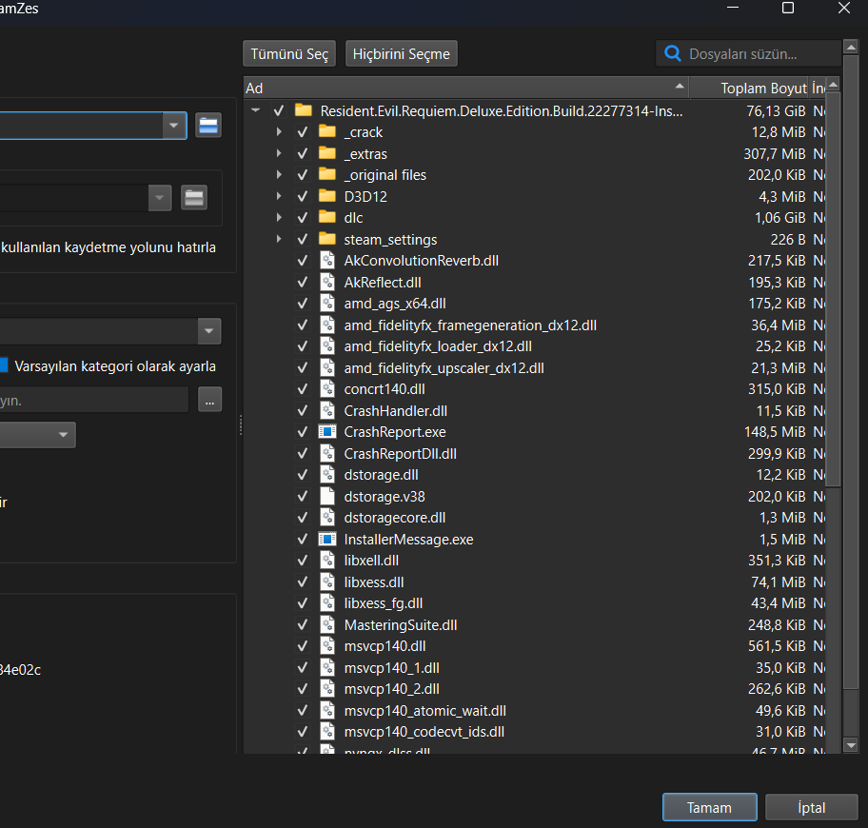Click the _crack folder icon
Screen dimensions: 868x828
[327, 131]
